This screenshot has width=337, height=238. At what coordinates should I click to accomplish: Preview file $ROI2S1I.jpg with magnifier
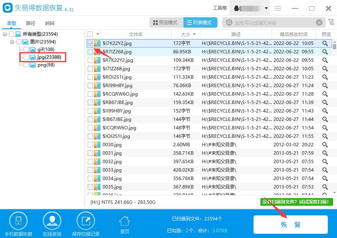[x=325, y=77]
